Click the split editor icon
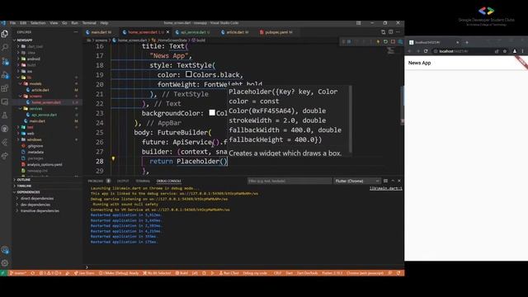 tap(390, 32)
